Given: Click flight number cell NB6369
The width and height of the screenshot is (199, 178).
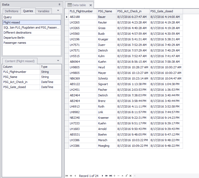Looking at the screenshot, I should coord(83,78).
